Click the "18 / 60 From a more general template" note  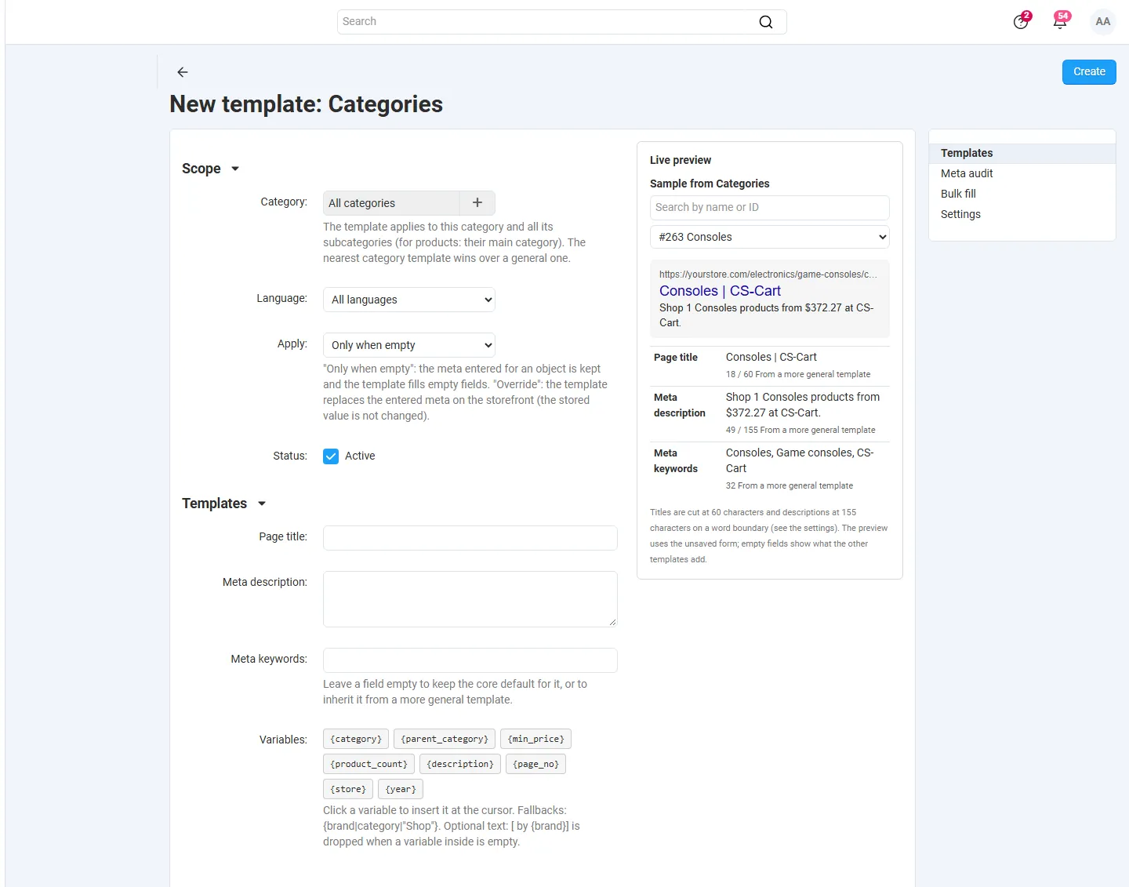tap(798, 374)
